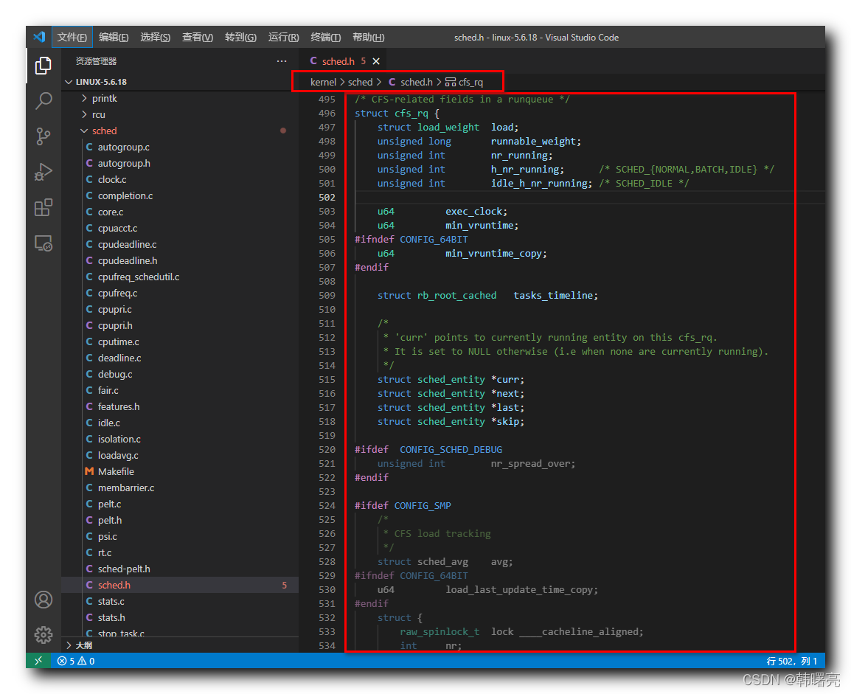851x694 pixels.
Task: Click the cfs_rq symbol breadcrumb
Action: pyautogui.click(x=464, y=82)
